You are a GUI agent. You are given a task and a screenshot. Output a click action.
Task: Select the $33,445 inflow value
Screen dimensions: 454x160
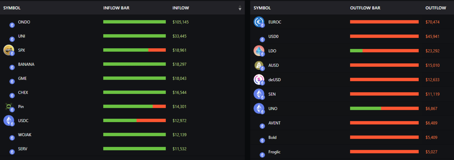point(180,36)
